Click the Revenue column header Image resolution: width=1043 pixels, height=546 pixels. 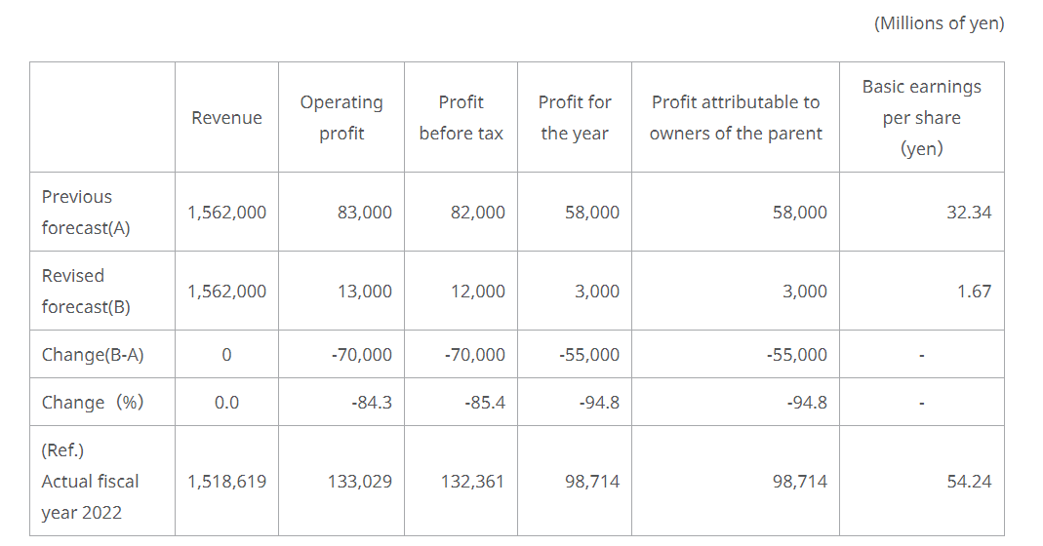[x=226, y=118]
